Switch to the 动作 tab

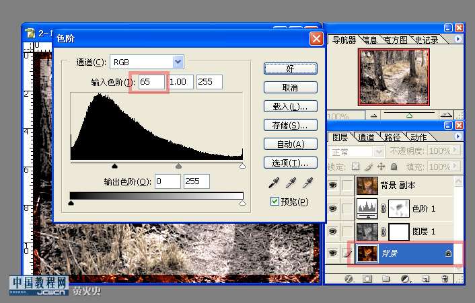pyautogui.click(x=418, y=137)
